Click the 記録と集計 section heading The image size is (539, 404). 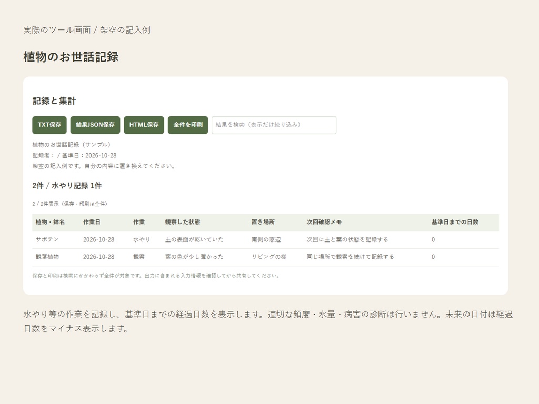tap(54, 101)
